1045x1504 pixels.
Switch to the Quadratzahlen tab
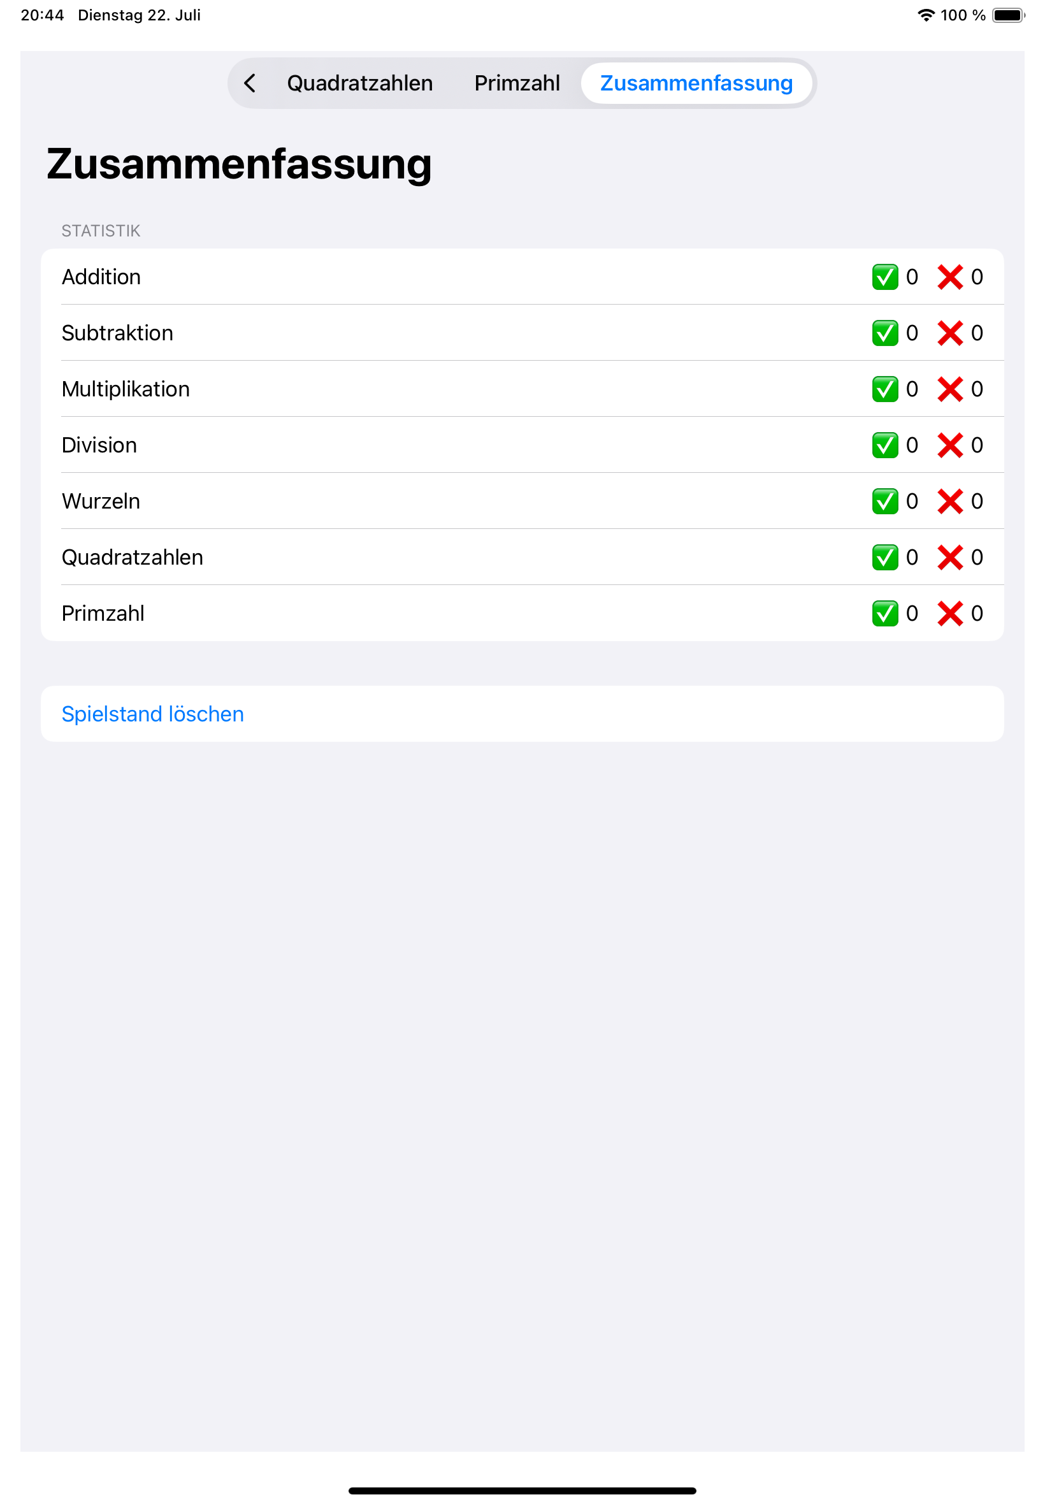359,83
